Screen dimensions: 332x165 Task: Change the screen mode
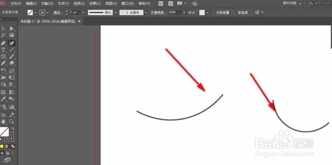7,160
